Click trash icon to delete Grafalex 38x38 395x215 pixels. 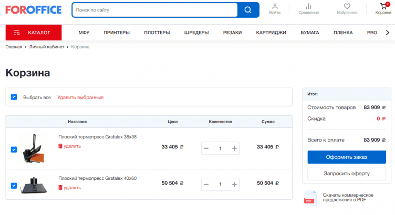(x=60, y=146)
